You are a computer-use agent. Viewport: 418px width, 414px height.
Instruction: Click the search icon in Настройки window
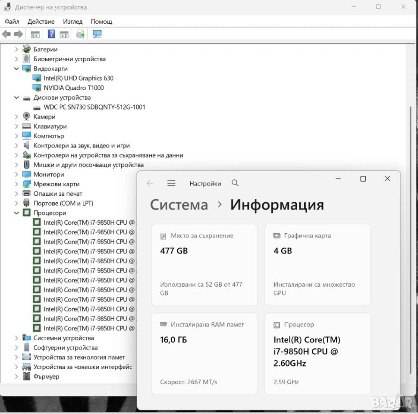235,183
